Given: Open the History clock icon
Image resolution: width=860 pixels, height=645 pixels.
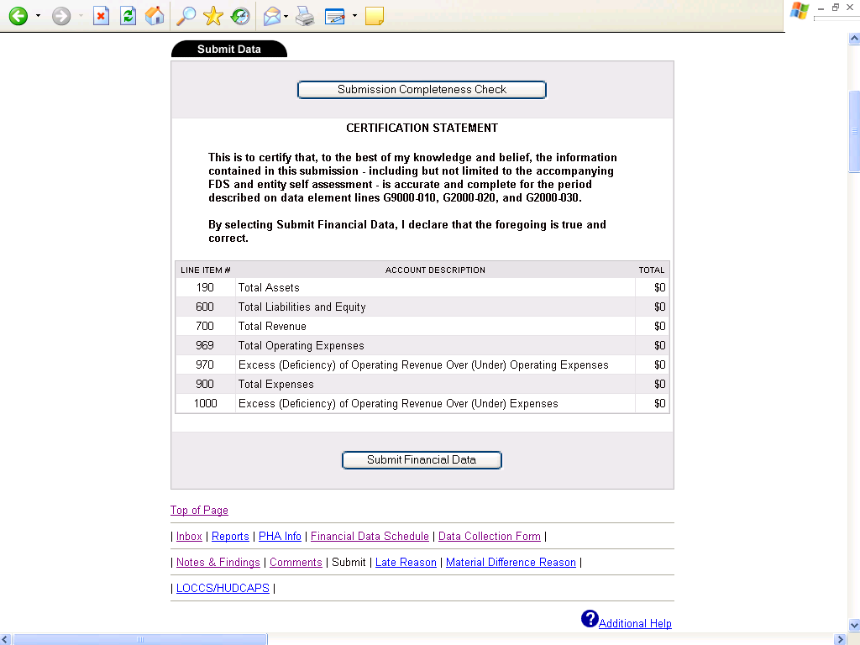Looking at the screenshot, I should (x=240, y=16).
